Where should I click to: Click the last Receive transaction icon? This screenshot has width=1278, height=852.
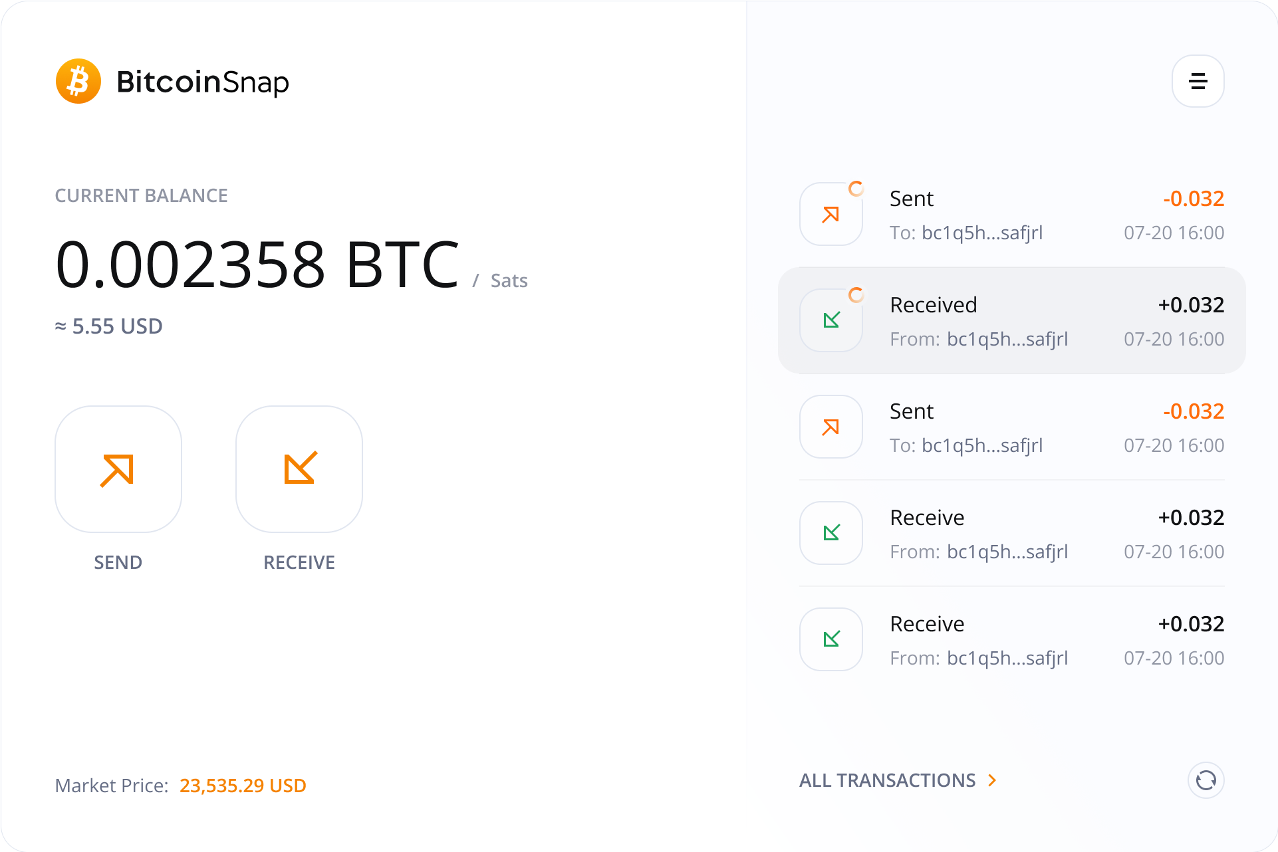pyautogui.click(x=831, y=639)
